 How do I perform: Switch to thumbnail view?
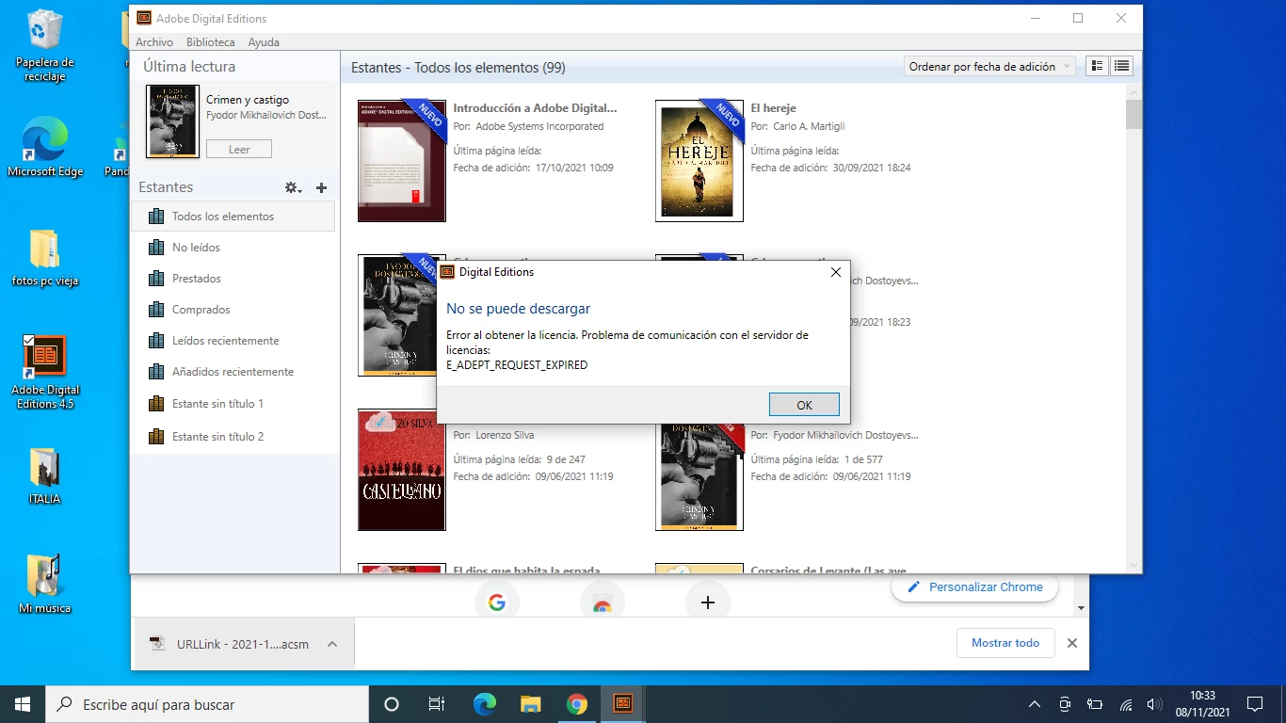(1097, 66)
